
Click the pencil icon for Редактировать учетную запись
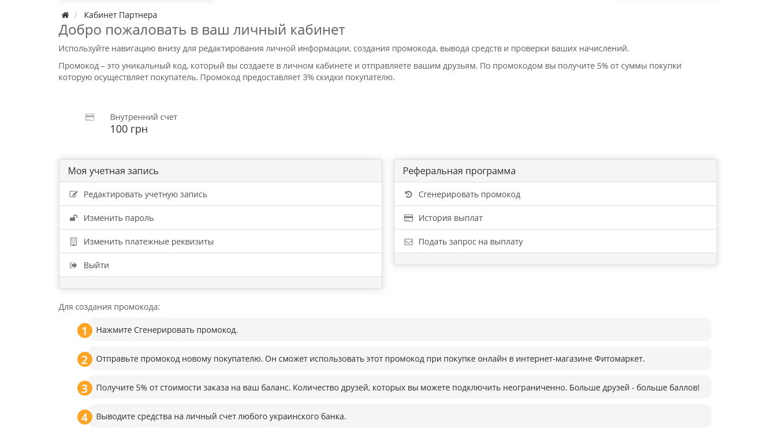pos(73,194)
